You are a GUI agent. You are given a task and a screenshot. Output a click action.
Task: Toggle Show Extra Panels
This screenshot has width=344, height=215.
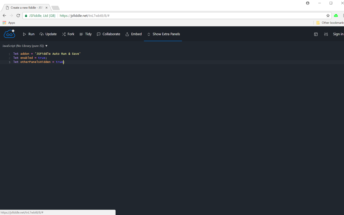(x=163, y=34)
